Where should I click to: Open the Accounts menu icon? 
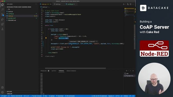(x=2, y=88)
